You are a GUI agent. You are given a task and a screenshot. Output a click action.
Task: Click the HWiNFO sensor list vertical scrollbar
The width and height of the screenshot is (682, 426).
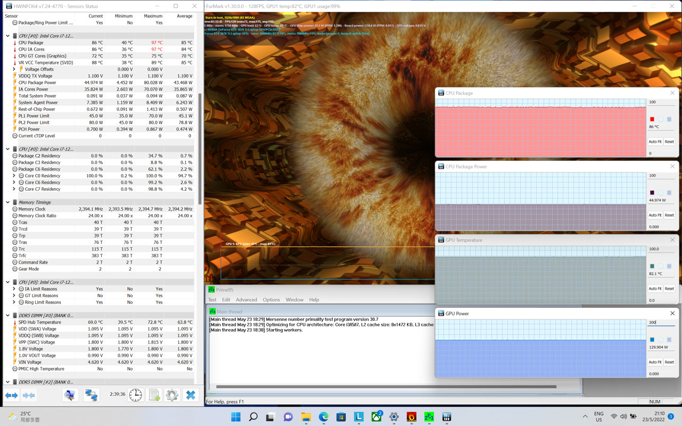point(200,149)
